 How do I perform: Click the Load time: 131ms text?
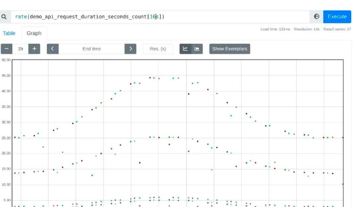(275, 29)
